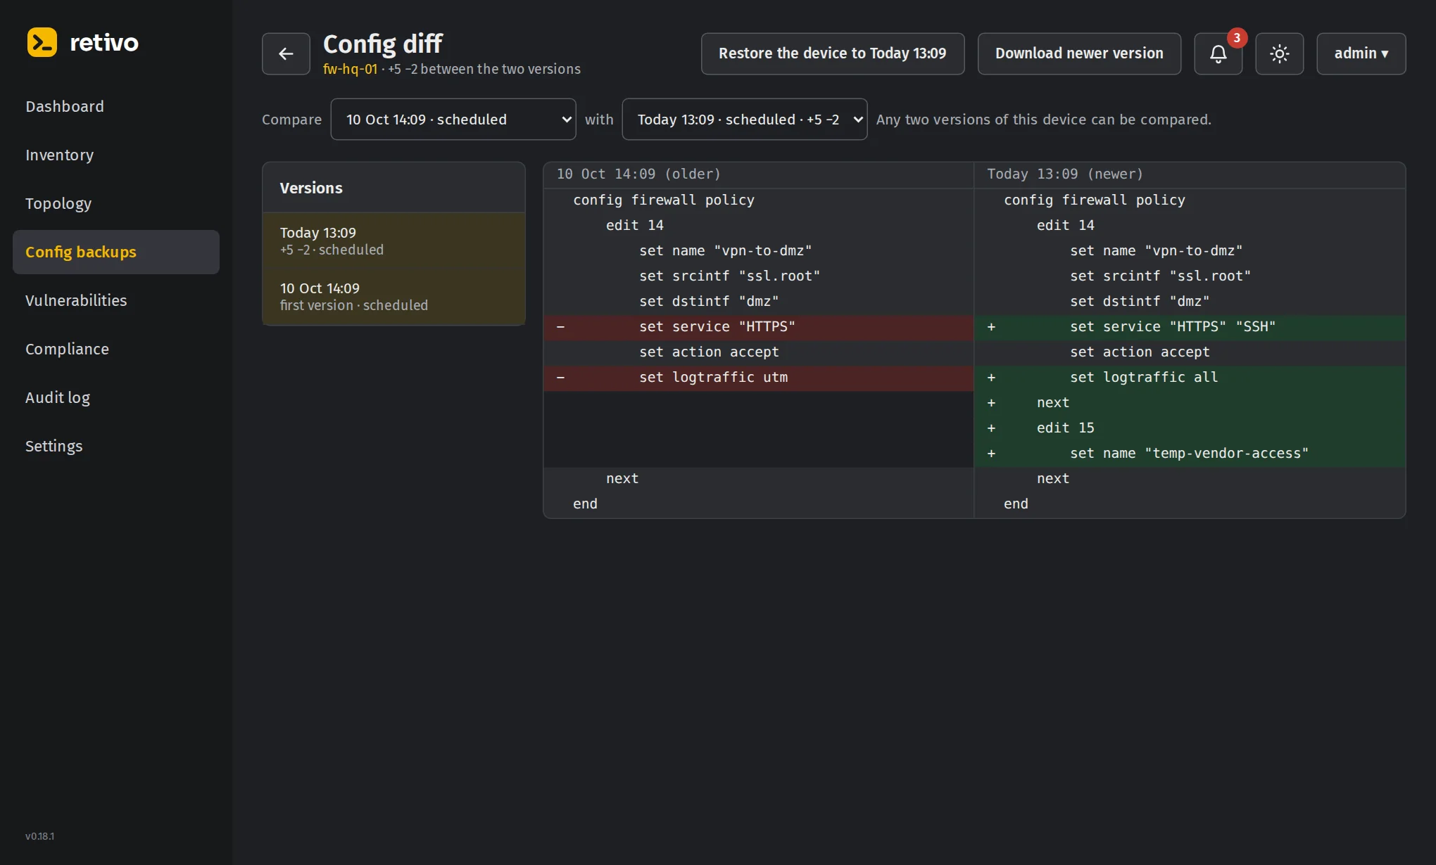This screenshot has width=1436, height=865.
Task: Click older pane config firewall policy line
Action: click(x=758, y=200)
